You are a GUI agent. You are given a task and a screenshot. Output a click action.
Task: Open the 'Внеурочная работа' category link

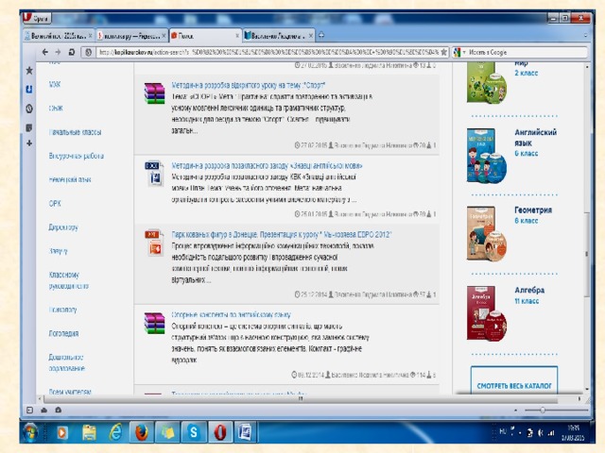tap(77, 156)
